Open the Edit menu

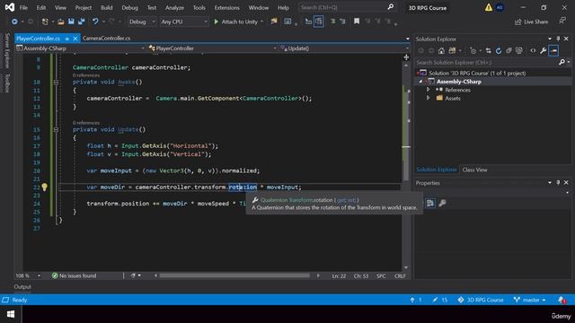(x=41, y=7)
